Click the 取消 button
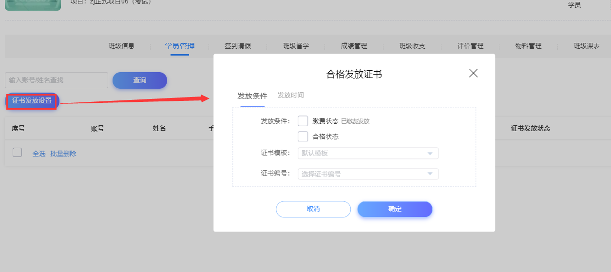 click(x=313, y=209)
